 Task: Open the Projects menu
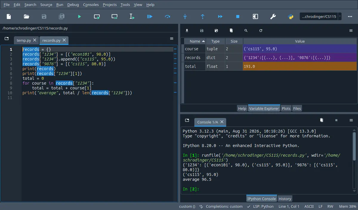click(x=110, y=4)
